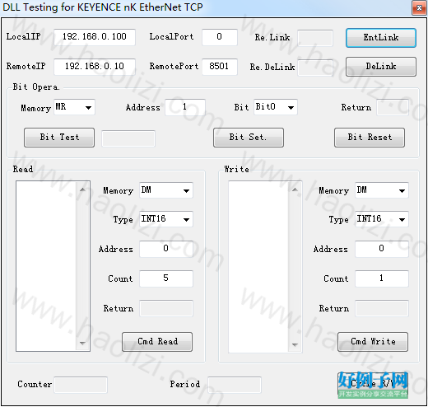Viewport: 428px width, 407px height.
Task: Focus the Bit Opera. Address field
Action: point(185,107)
